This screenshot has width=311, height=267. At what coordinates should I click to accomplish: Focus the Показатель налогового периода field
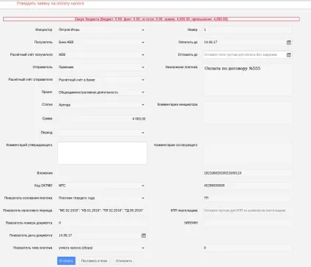click(x=102, y=211)
